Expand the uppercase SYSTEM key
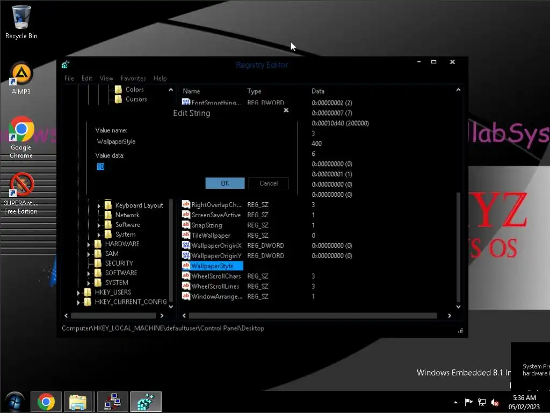Screen dimensions: 550x413 (89, 283)
